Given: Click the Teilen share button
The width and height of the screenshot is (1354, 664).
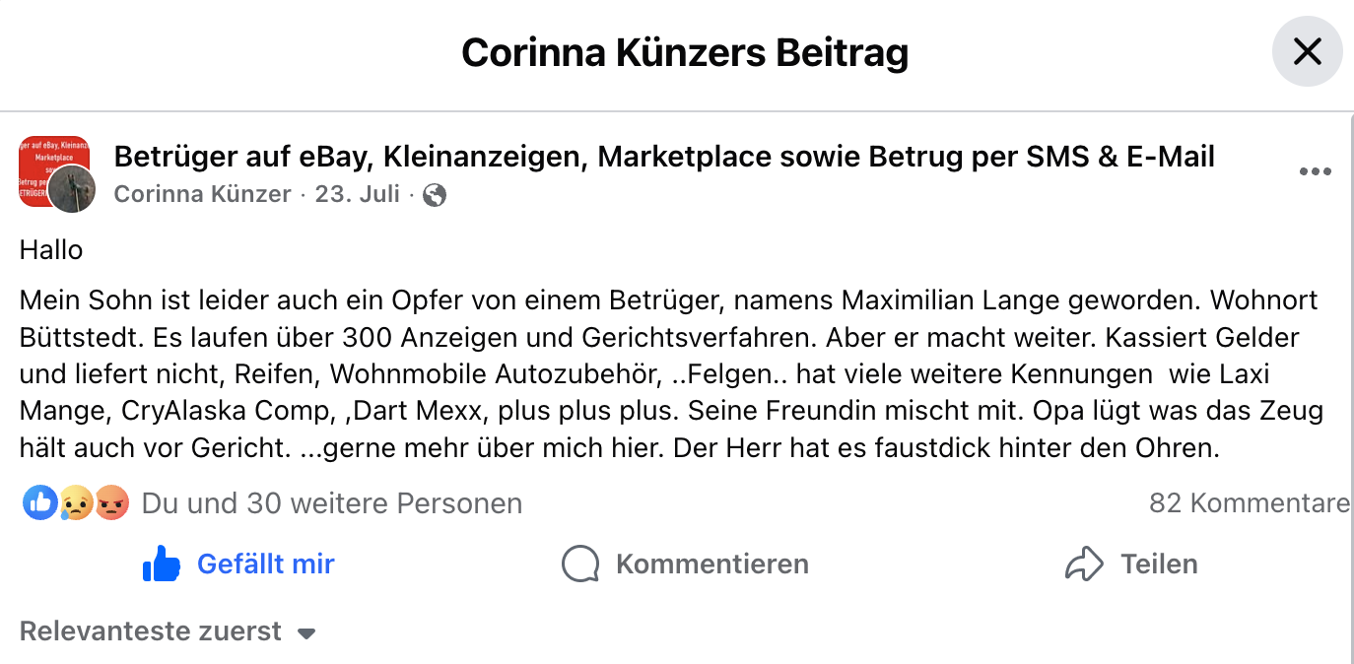Looking at the screenshot, I should (1132, 564).
